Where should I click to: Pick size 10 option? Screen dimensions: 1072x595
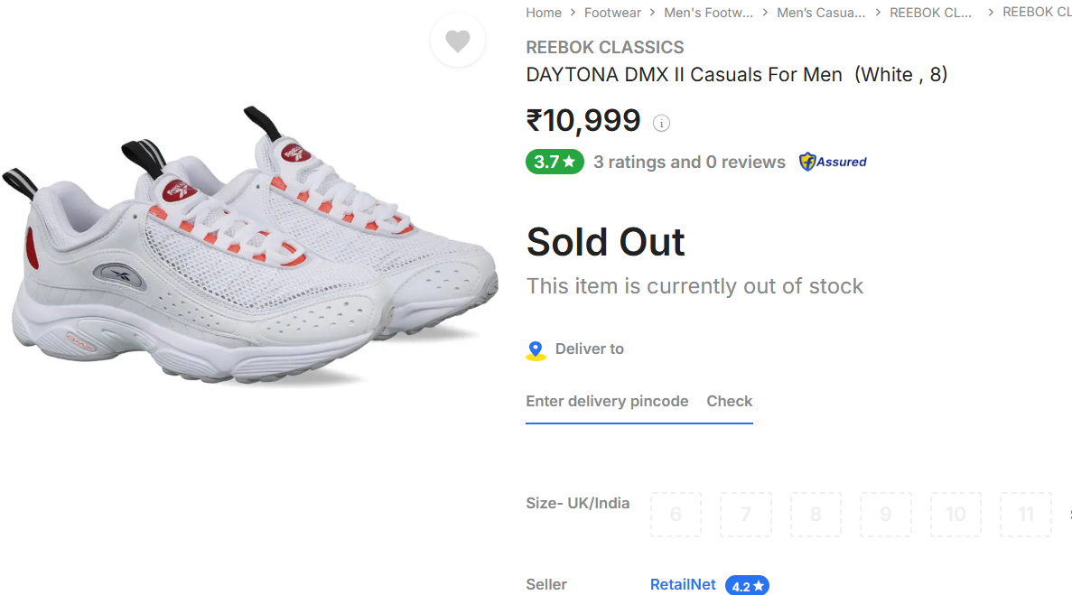tap(955, 515)
